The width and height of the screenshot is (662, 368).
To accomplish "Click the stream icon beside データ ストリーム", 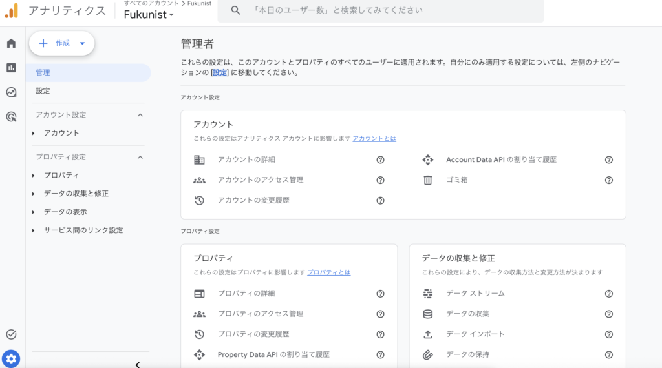I will click(428, 294).
